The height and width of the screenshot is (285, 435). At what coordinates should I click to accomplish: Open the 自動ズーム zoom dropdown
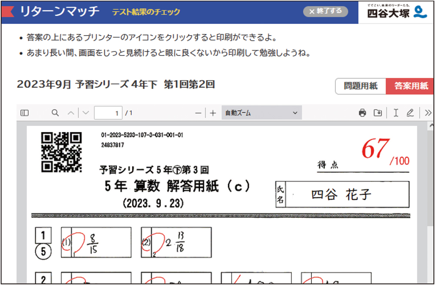(x=261, y=113)
